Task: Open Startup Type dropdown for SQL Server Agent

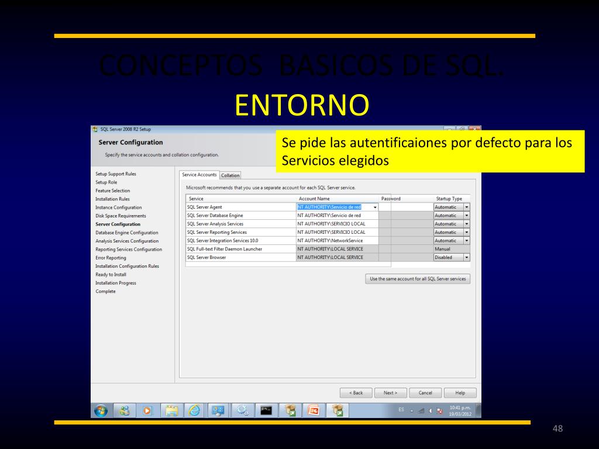Action: pos(466,207)
